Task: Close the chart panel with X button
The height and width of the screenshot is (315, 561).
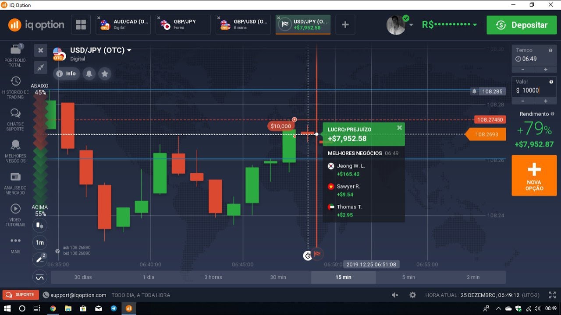Action: pos(40,50)
